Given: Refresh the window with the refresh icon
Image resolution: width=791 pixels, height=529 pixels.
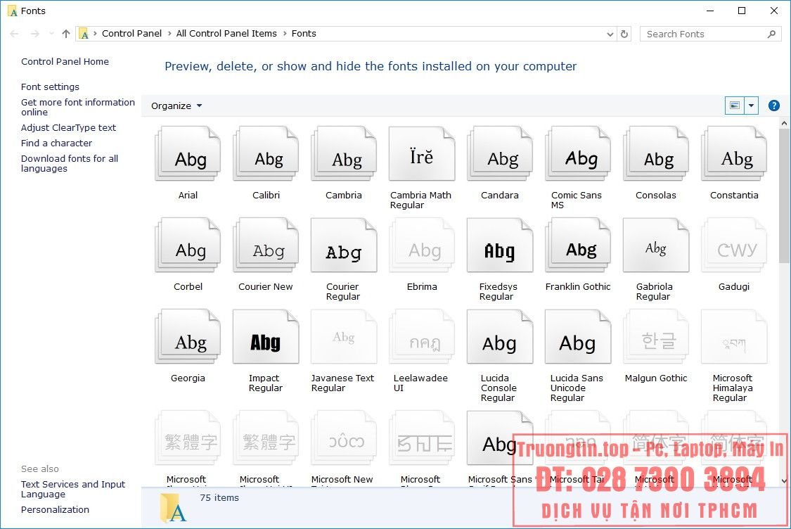Looking at the screenshot, I should pyautogui.click(x=624, y=33).
